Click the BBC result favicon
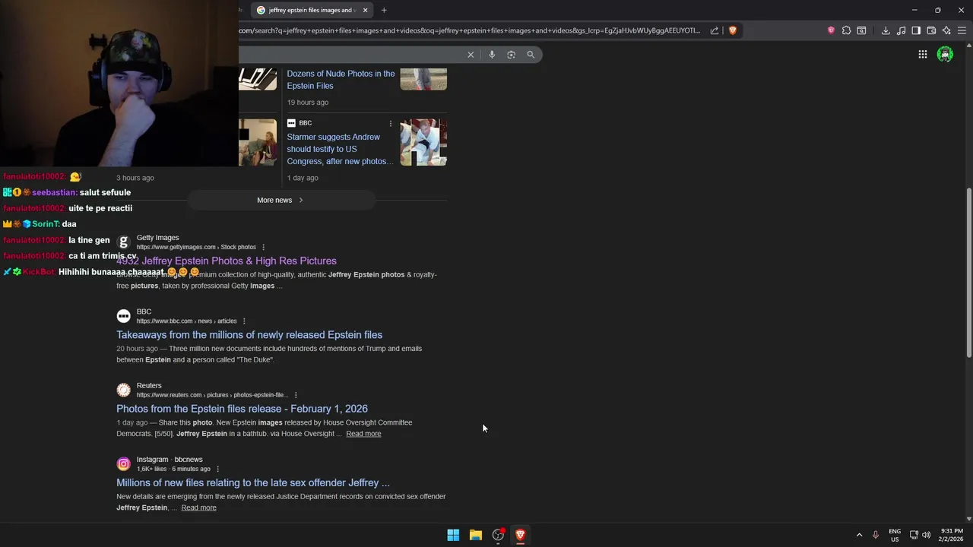The width and height of the screenshot is (973, 547). point(123,316)
